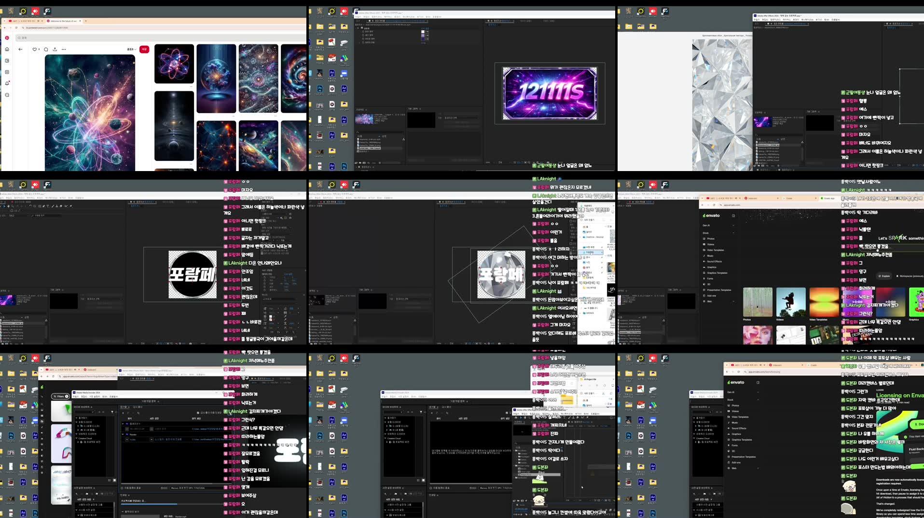Click the Franz app icon on the taskbar

coord(47,10)
